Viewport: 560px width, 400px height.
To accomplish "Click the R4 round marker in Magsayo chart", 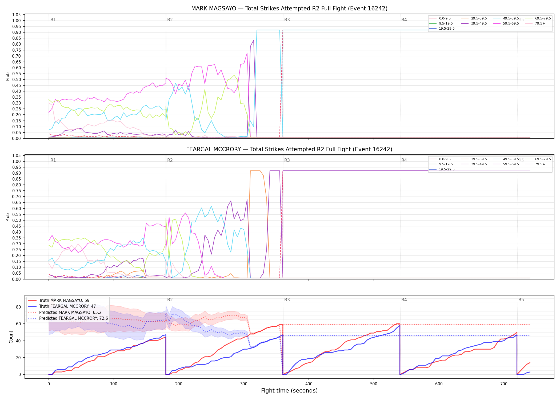I will (404, 20).
